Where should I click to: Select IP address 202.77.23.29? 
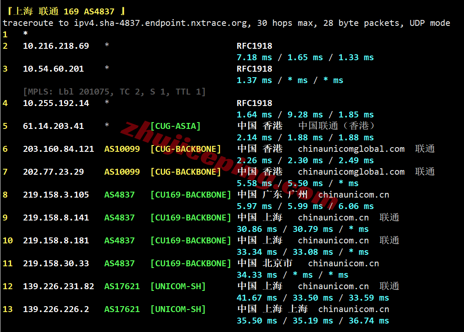tap(53, 172)
